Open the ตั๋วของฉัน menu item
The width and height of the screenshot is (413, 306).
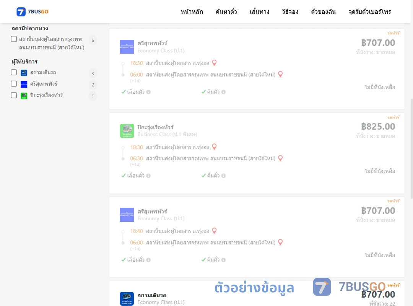tap(323, 11)
